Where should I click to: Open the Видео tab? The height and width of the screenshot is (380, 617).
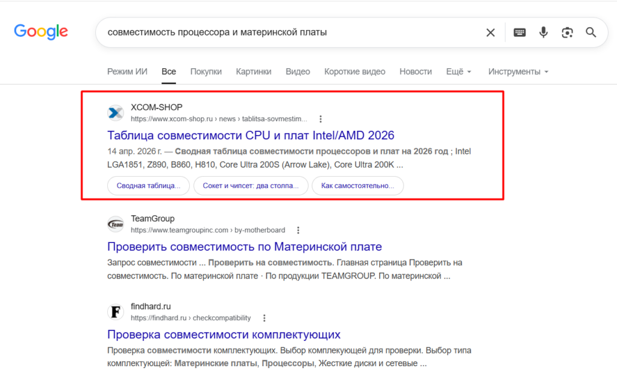click(298, 72)
